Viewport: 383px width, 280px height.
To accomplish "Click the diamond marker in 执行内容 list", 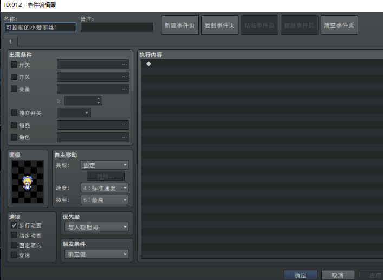I will coord(148,64).
